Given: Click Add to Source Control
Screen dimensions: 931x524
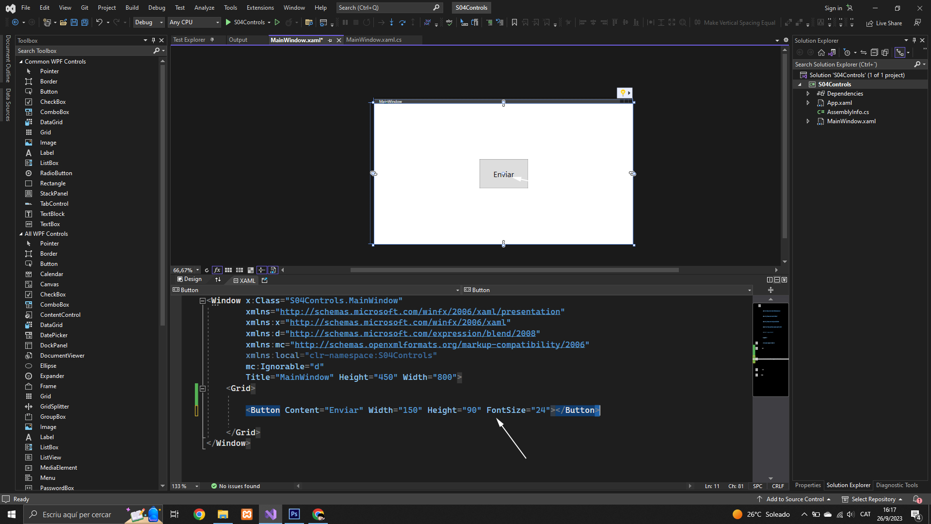Looking at the screenshot, I should pos(794,499).
